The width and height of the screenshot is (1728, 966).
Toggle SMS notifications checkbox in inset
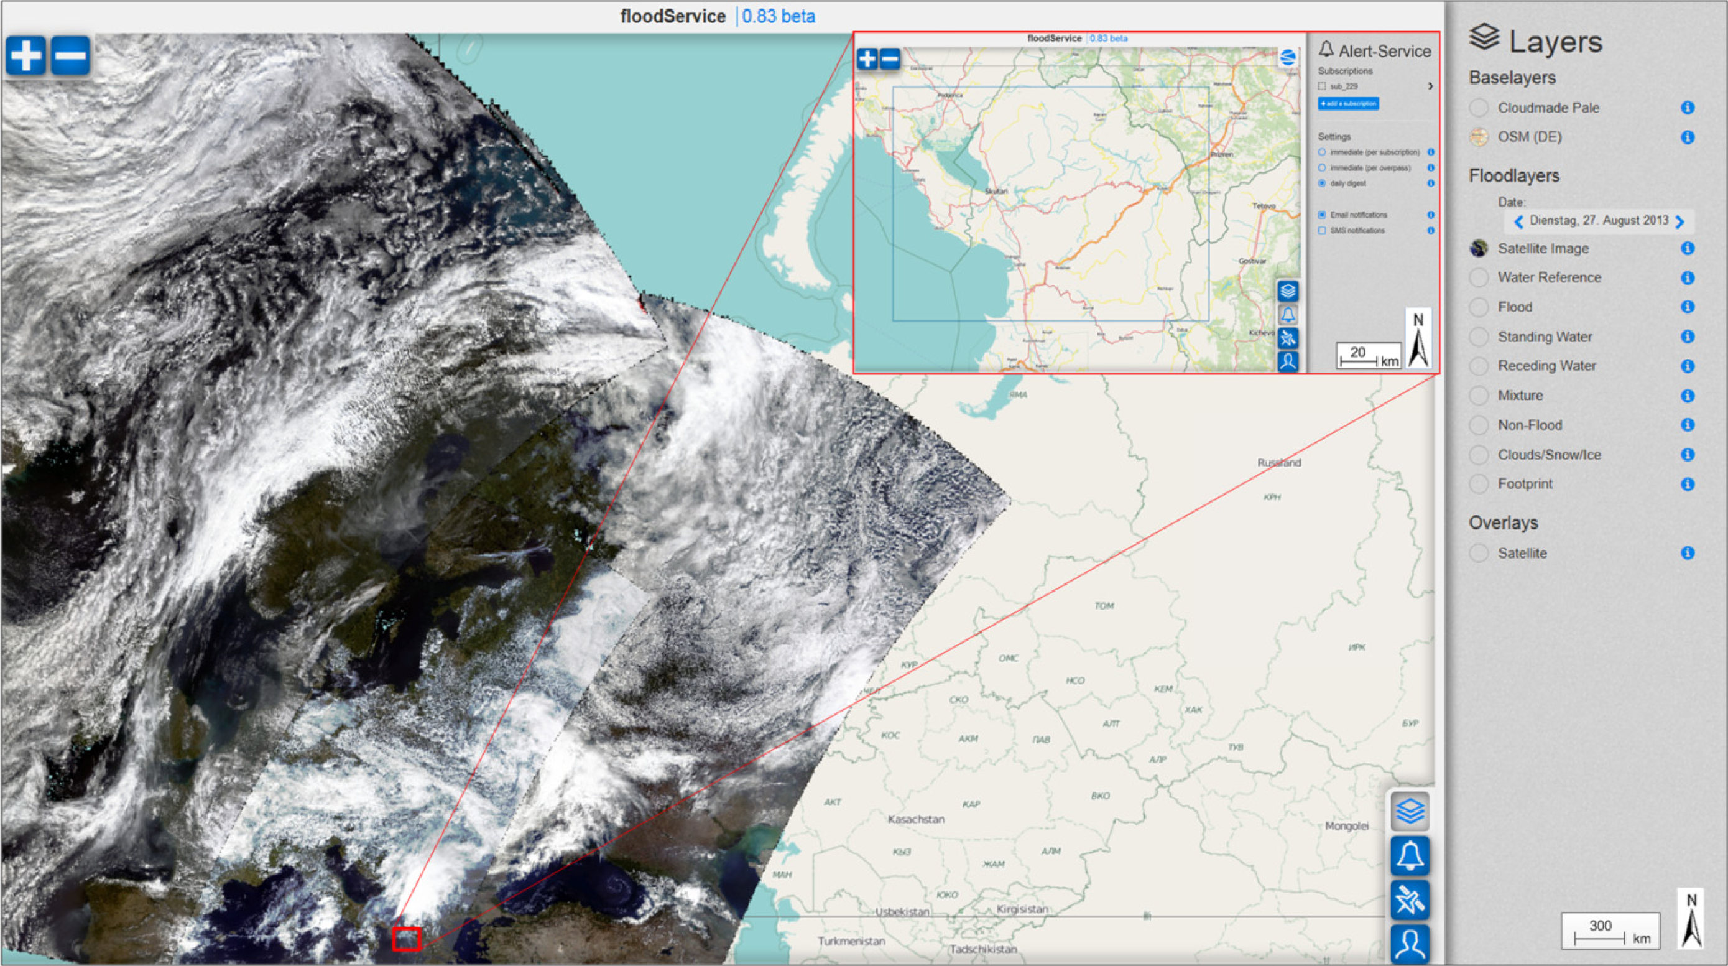pyautogui.click(x=1322, y=230)
